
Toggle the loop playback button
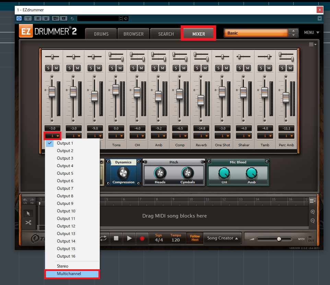103,238
